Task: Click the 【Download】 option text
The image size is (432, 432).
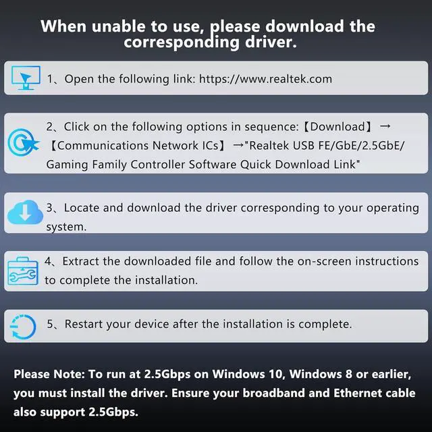Action: pos(337,127)
